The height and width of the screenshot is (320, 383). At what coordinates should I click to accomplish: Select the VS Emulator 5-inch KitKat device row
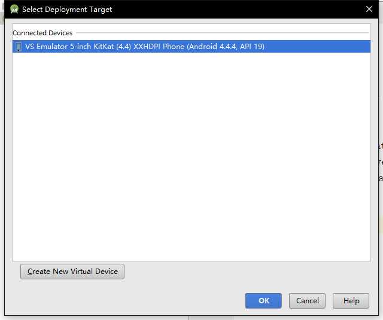click(191, 47)
